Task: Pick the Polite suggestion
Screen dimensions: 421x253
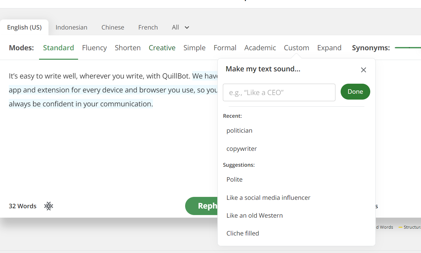Action: click(x=235, y=180)
